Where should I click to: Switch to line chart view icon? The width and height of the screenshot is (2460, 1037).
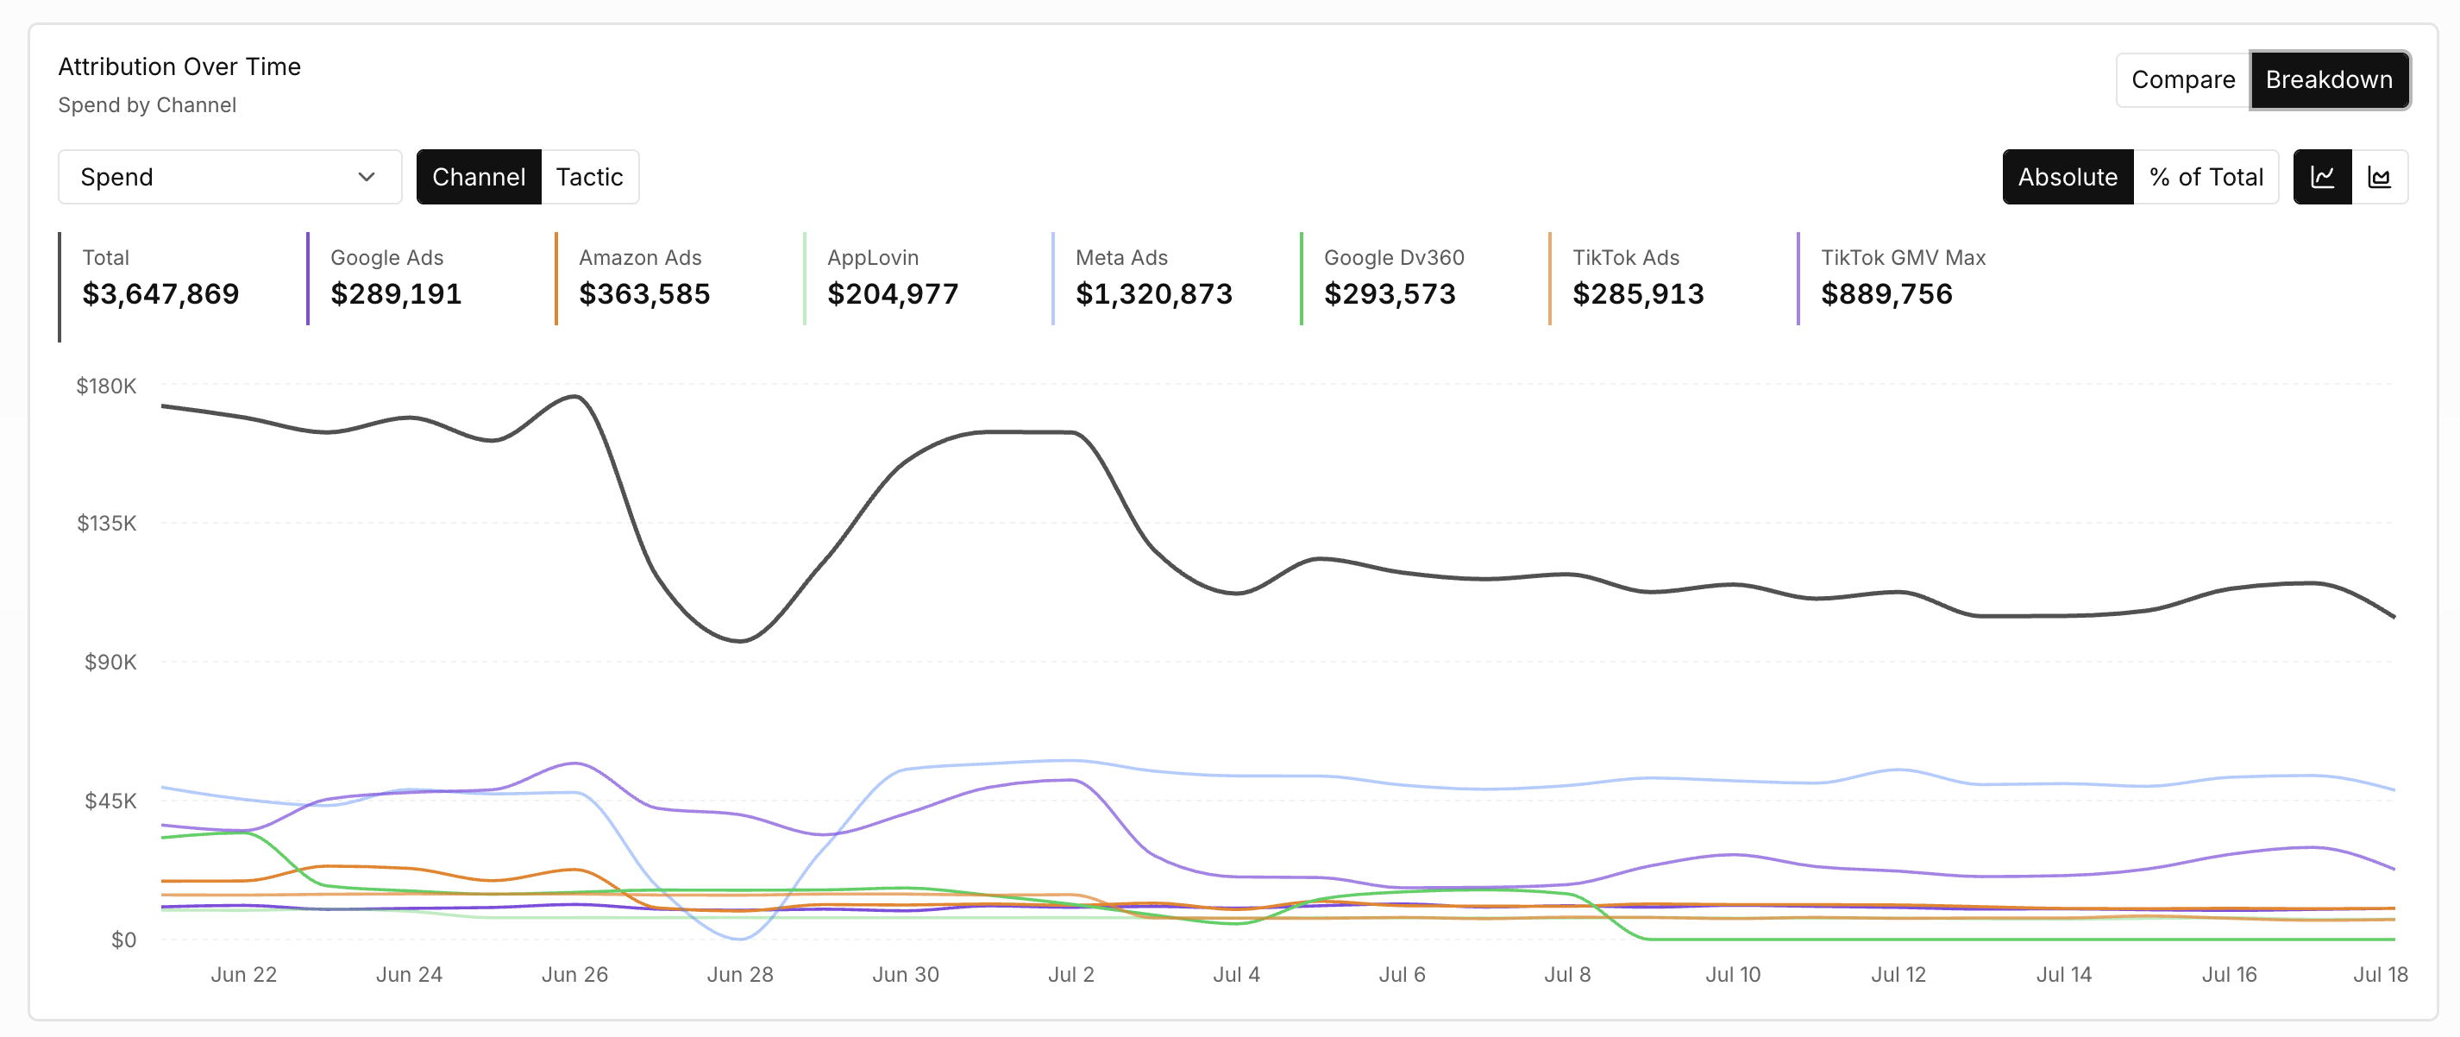pyautogui.click(x=2323, y=177)
